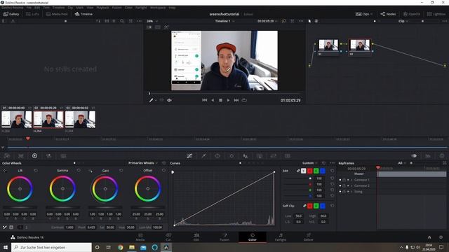
Task: Open the node graph Clip mode dropdown
Action: point(403,21)
